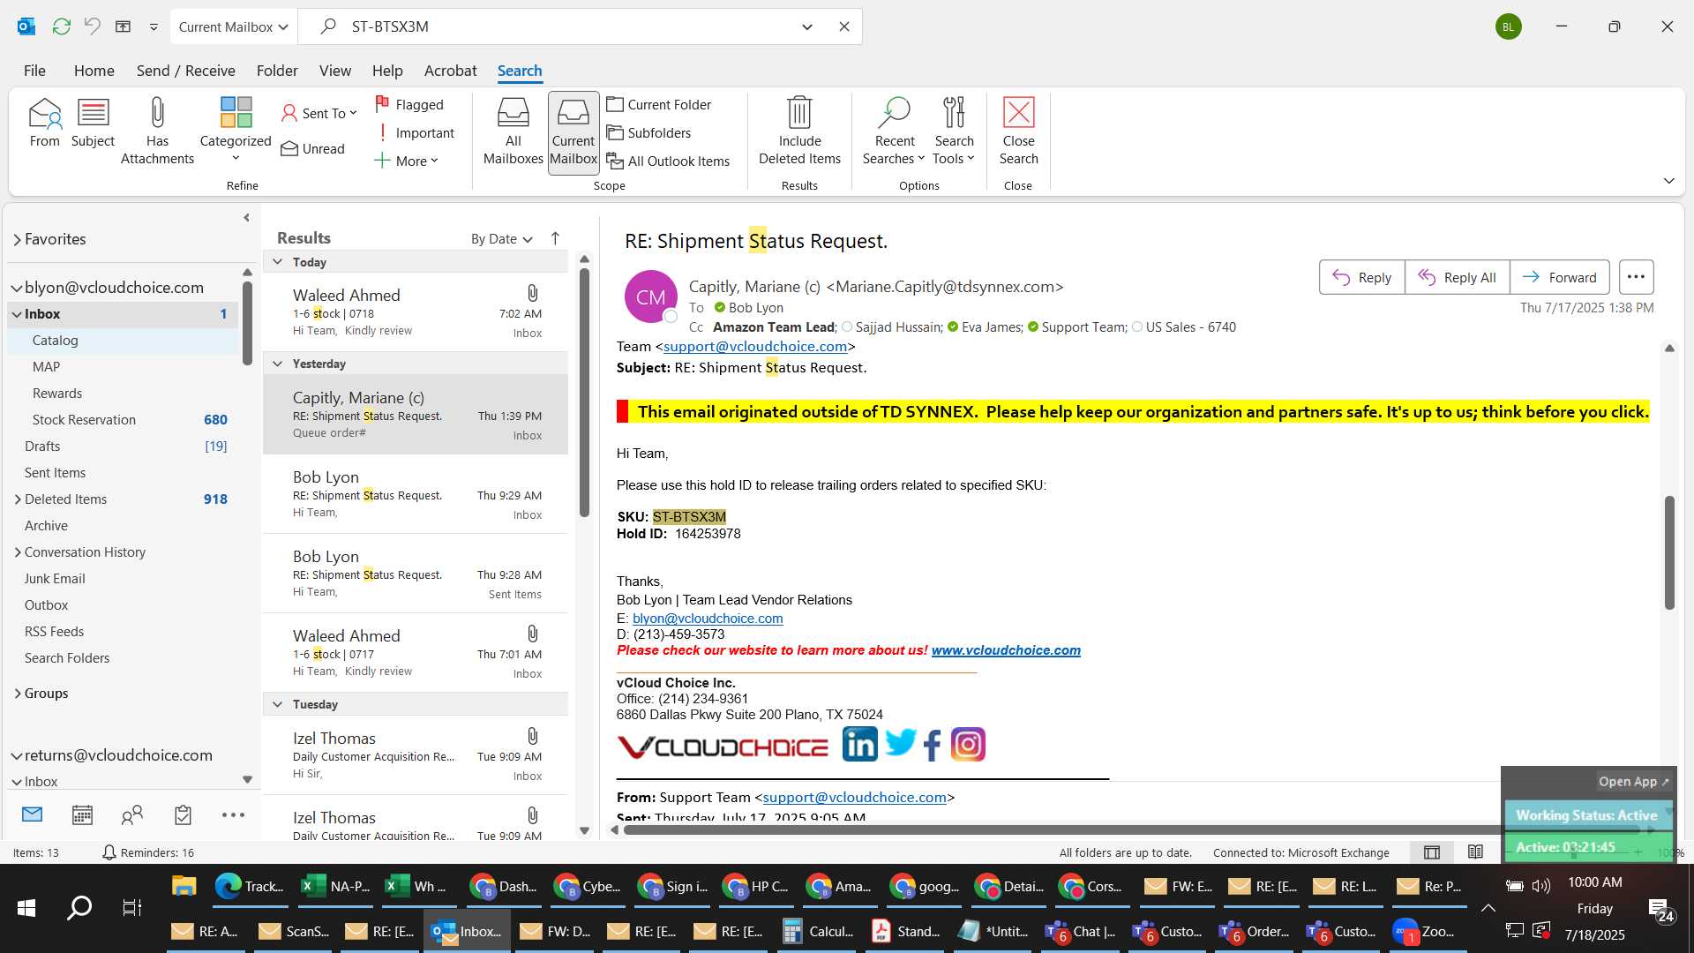Toggle Current Folder scope
The image size is (1694, 953).
click(659, 104)
